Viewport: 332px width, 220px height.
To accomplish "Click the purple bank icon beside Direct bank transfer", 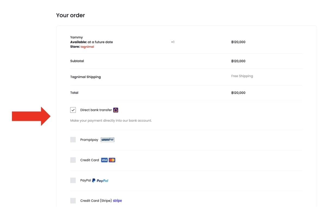I will (116, 110).
